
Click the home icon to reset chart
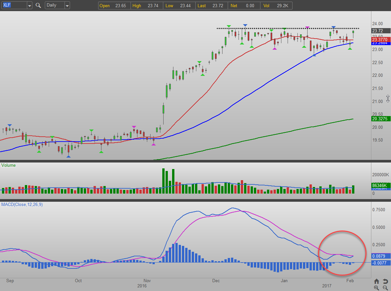[x=377, y=281]
